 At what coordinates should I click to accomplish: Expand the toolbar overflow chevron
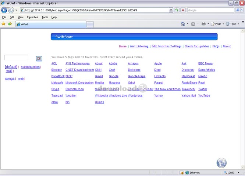tap(243, 22)
